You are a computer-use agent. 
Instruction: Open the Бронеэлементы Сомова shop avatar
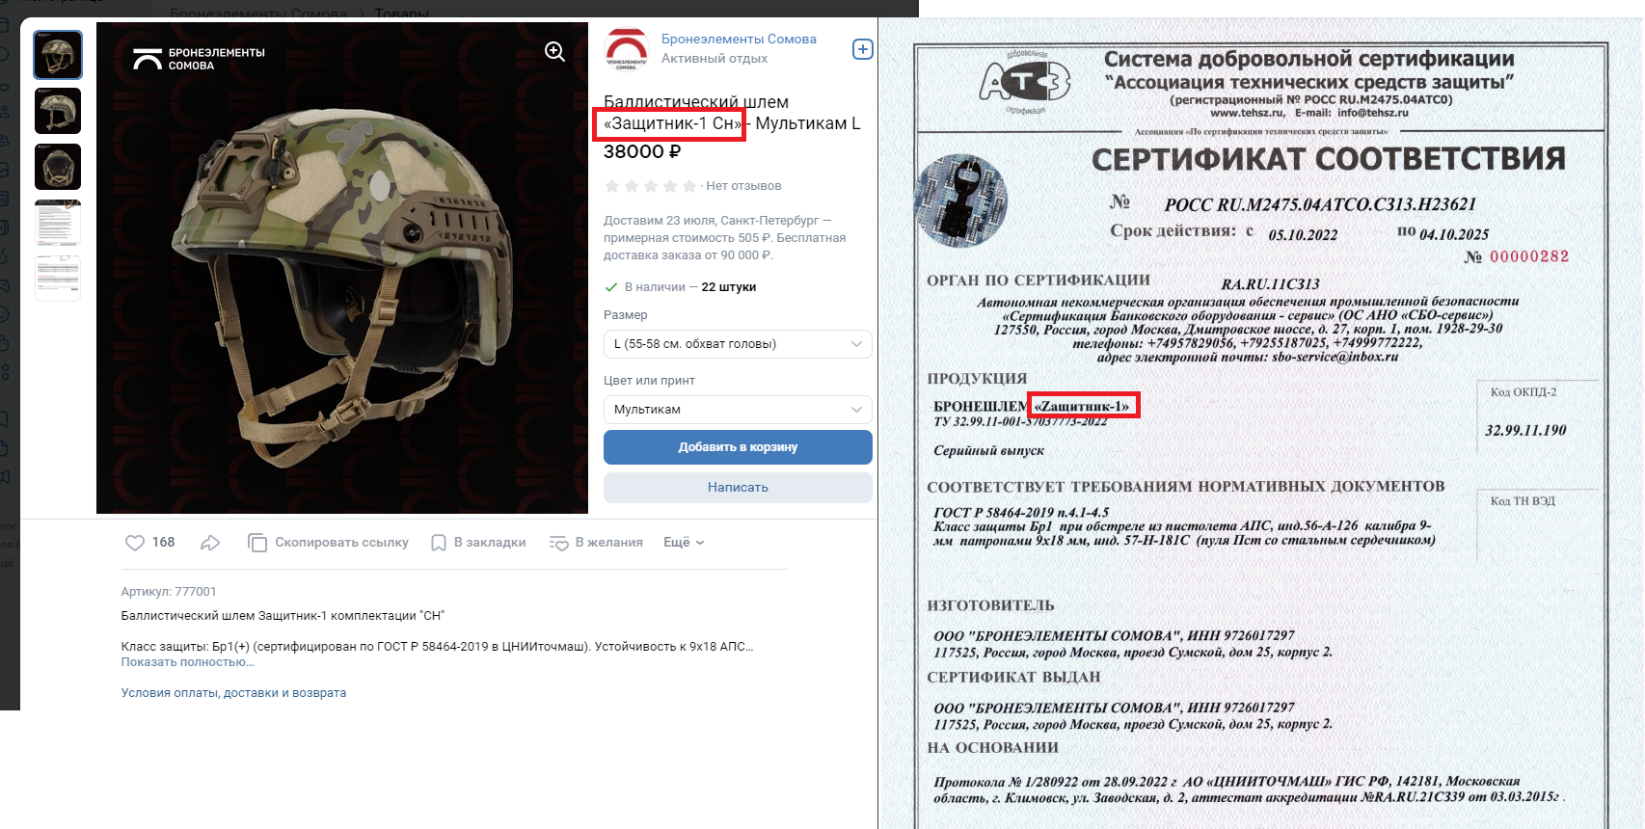click(x=627, y=49)
